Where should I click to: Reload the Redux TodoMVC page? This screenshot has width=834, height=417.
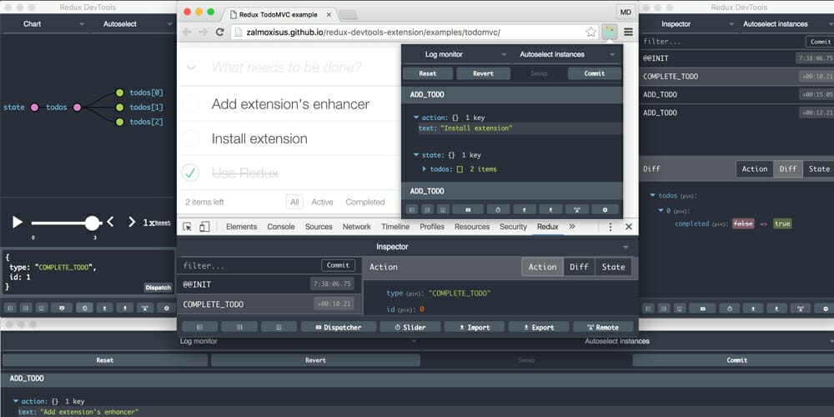[219, 32]
